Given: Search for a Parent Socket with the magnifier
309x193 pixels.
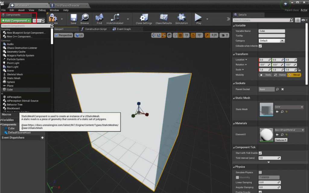Looking at the screenshot, I should (x=277, y=89).
